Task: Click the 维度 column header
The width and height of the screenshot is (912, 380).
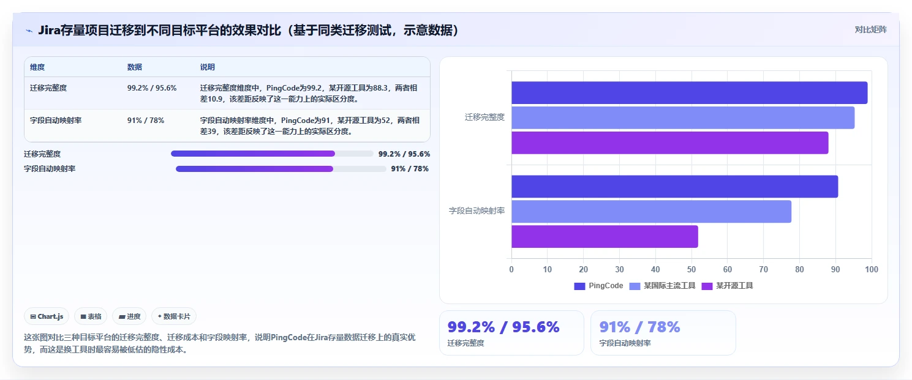Action: [x=37, y=67]
